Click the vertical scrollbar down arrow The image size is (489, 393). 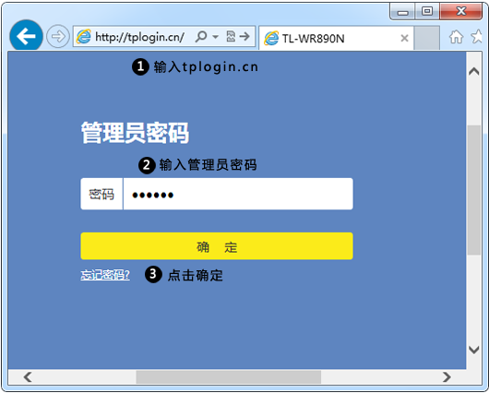[474, 350]
